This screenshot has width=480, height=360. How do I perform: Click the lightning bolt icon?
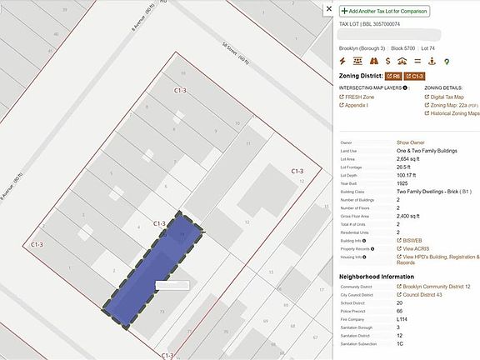(342, 61)
